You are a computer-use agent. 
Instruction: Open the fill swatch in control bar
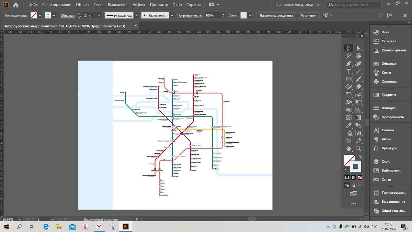[34, 15]
